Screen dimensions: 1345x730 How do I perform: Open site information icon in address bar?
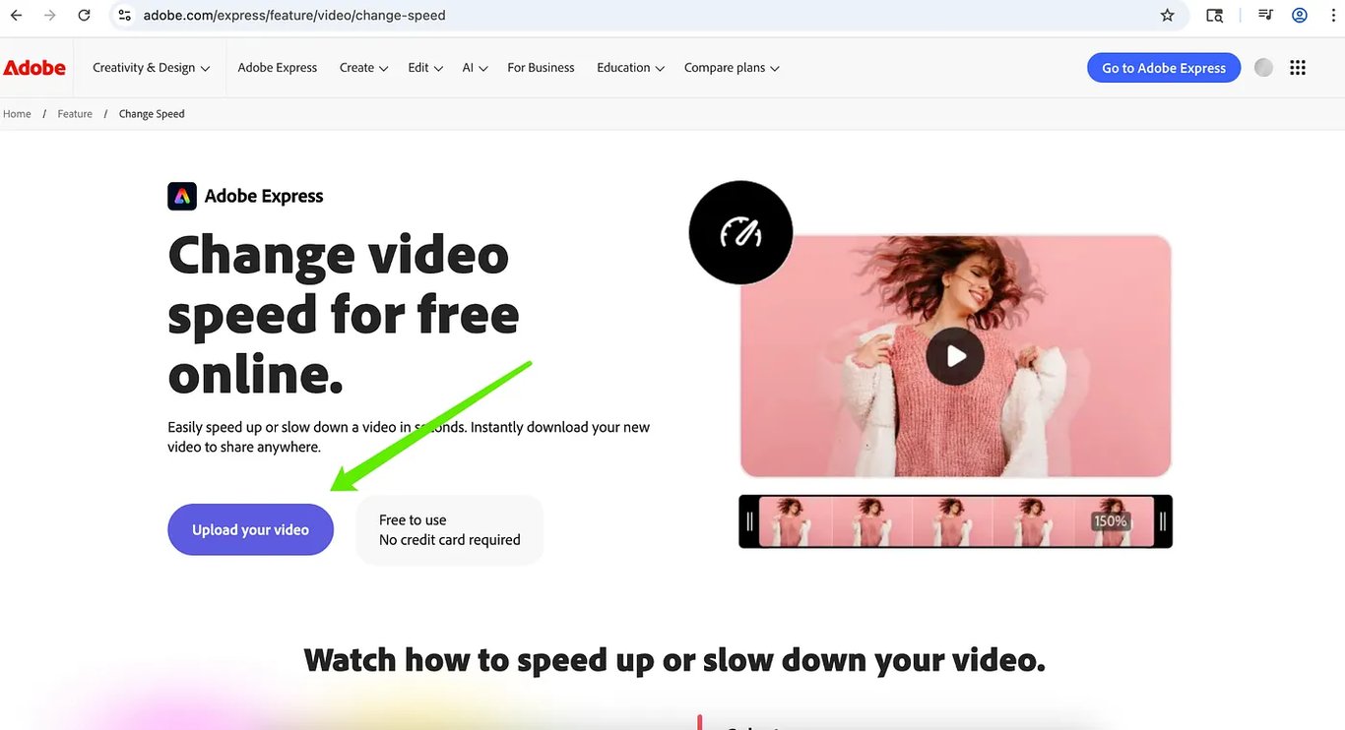coord(124,16)
